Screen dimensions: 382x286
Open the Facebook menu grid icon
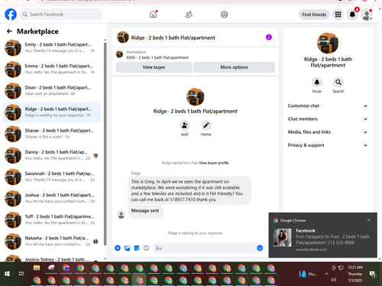pos(338,15)
